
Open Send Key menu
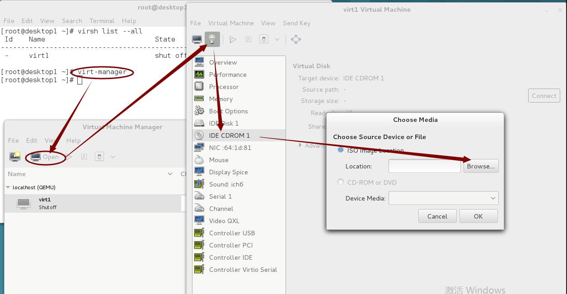296,23
